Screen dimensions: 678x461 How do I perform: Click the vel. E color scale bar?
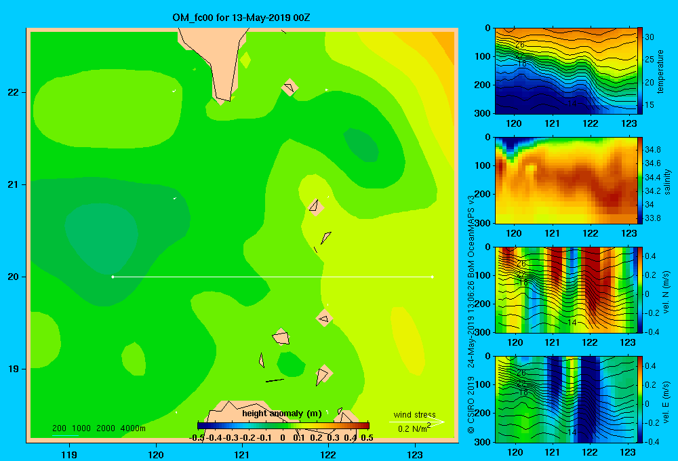640,399
